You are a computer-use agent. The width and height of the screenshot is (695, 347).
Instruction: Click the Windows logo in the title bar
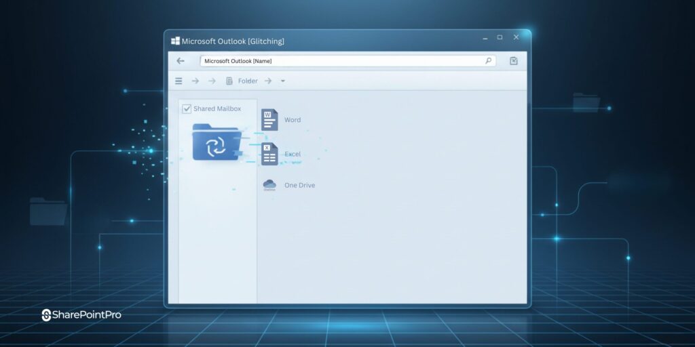pyautogui.click(x=175, y=41)
